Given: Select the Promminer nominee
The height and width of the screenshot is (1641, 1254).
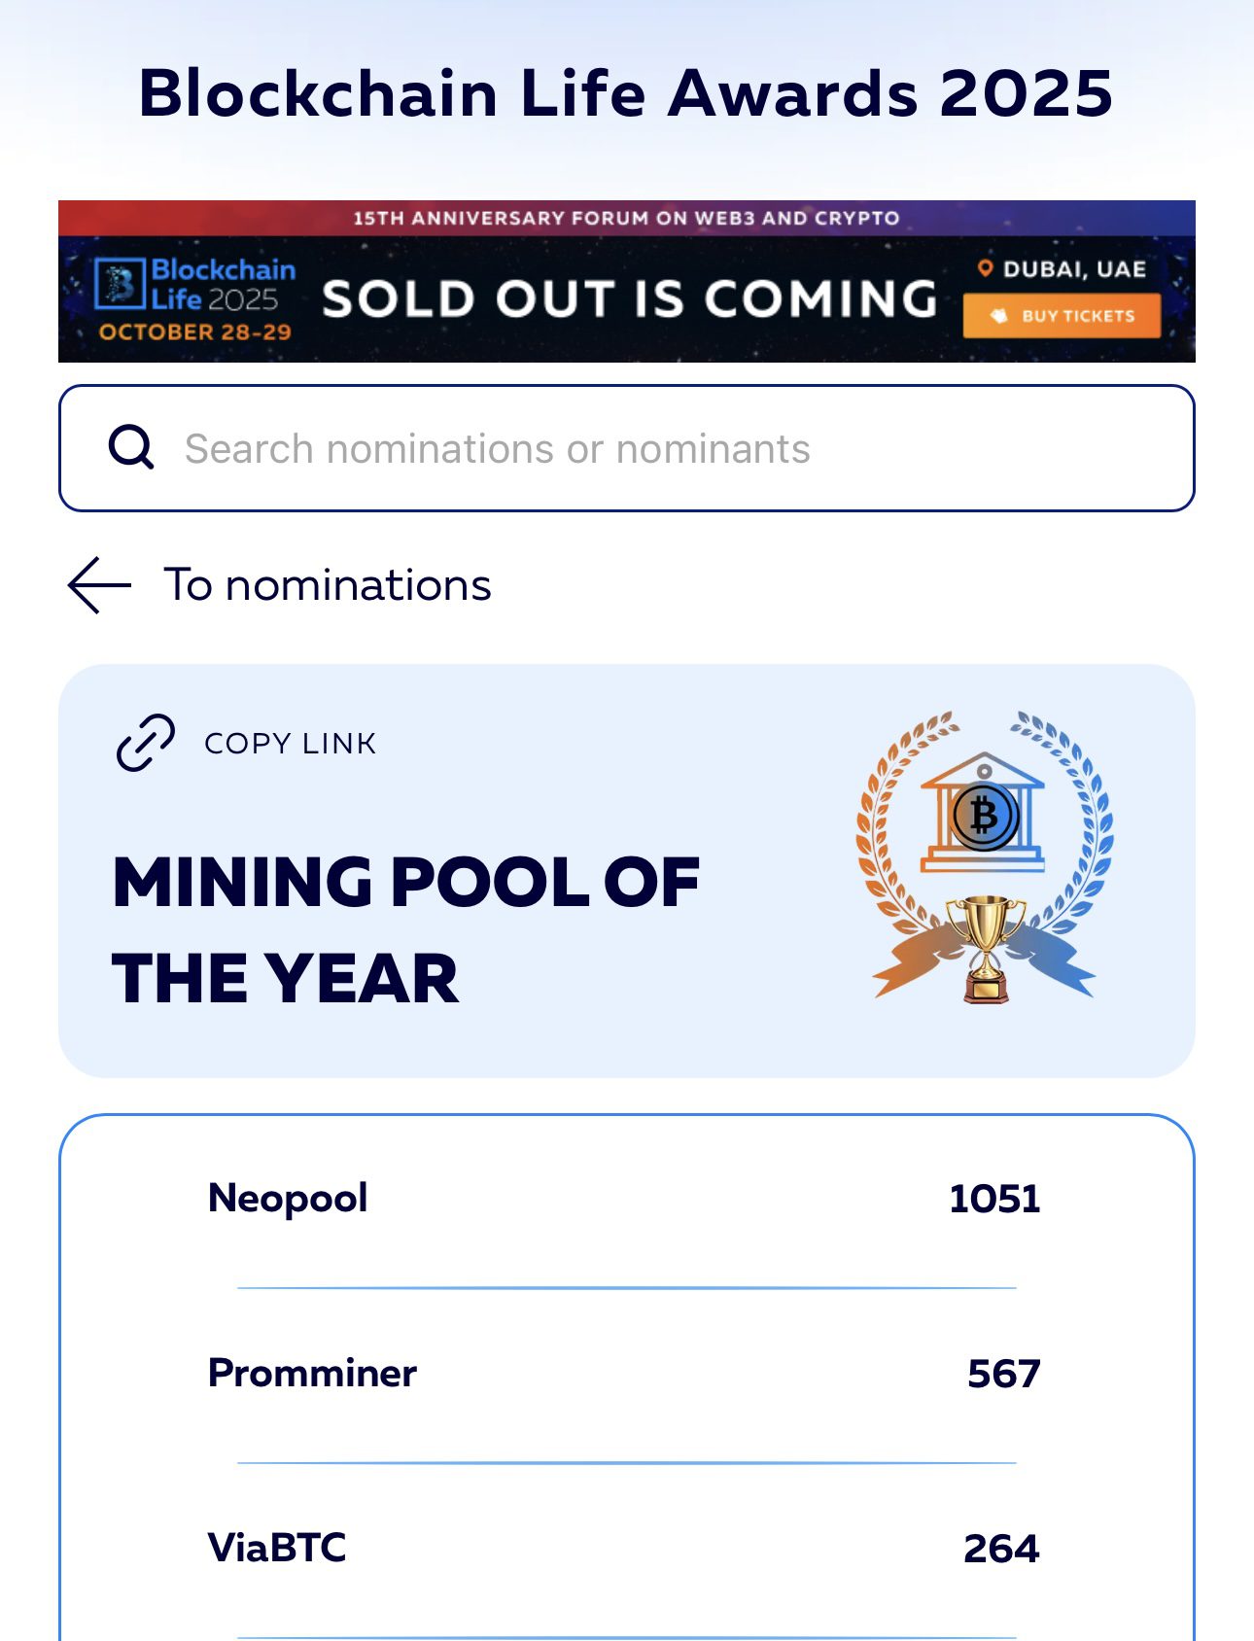Looking at the screenshot, I should [x=312, y=1373].
